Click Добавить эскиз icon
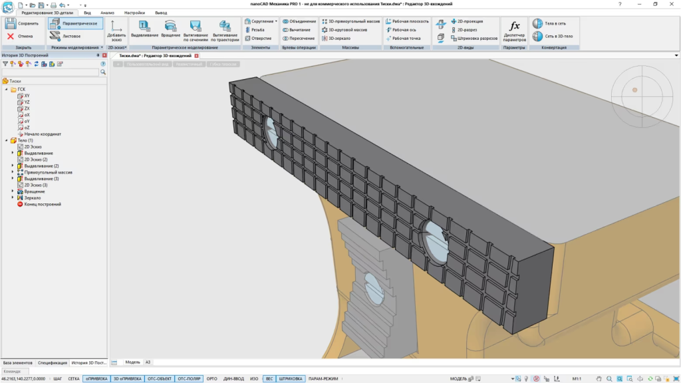 pyautogui.click(x=116, y=25)
